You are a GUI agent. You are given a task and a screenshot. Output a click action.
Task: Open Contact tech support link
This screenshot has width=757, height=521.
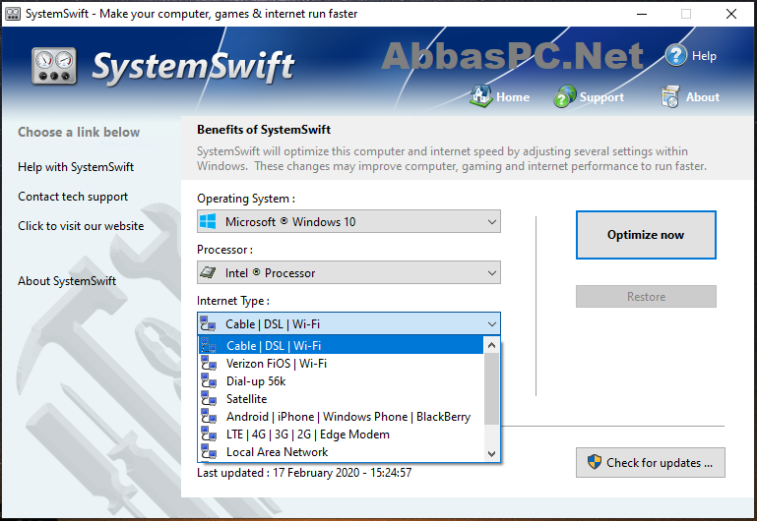click(x=73, y=197)
